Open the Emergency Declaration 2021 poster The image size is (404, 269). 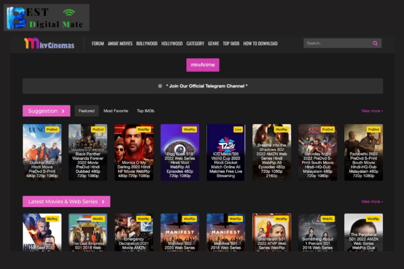(x=134, y=232)
